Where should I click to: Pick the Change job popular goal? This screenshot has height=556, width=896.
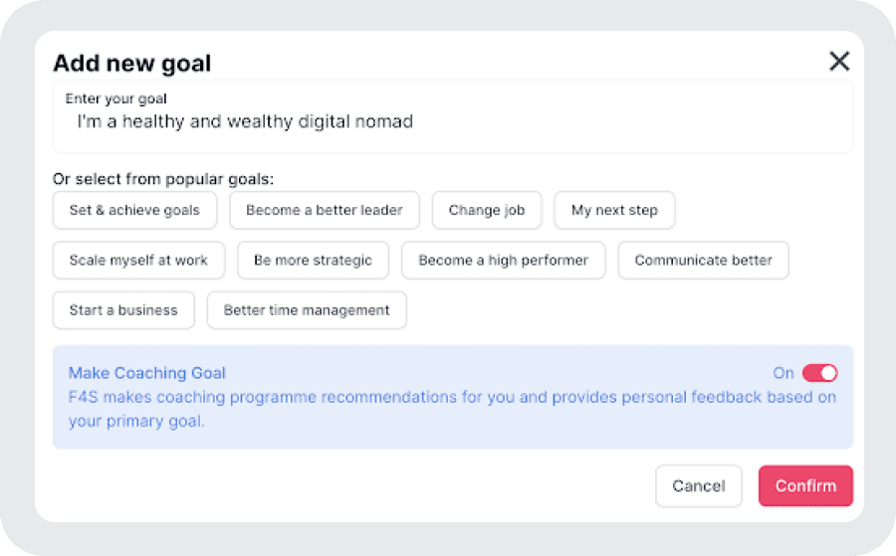[x=487, y=210]
